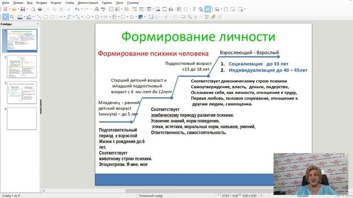
Task: Click the Титульный слайд status bar entry
Action: pyautogui.click(x=151, y=196)
